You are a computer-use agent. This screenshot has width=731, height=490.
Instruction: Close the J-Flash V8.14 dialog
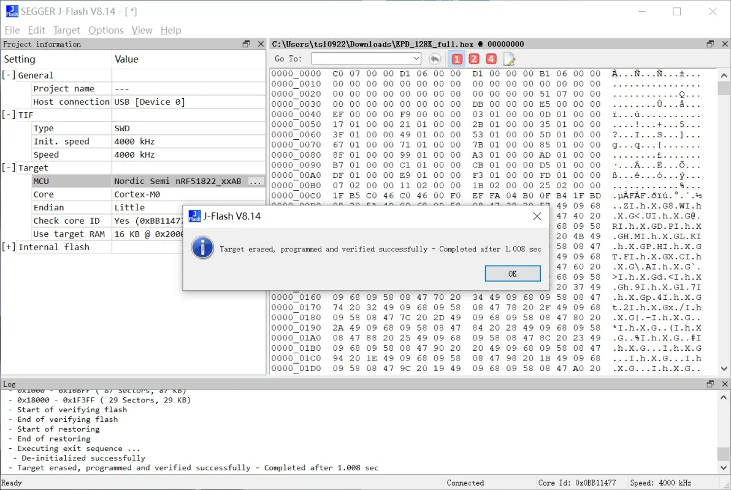click(537, 216)
